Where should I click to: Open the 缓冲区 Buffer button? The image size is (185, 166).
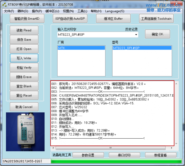[x=113, y=19]
